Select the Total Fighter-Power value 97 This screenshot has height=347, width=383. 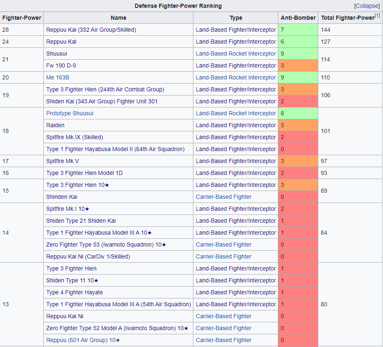click(x=324, y=161)
